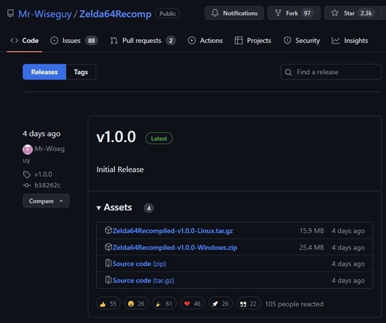Screen dimensions: 386x323
Task: Click the eyes reaction emoji
Action: point(245,304)
